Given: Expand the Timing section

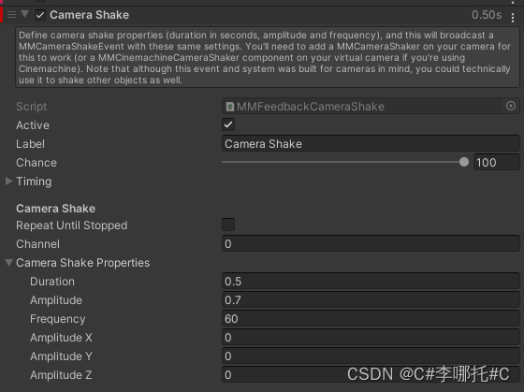Looking at the screenshot, I should pyautogui.click(x=9, y=181).
